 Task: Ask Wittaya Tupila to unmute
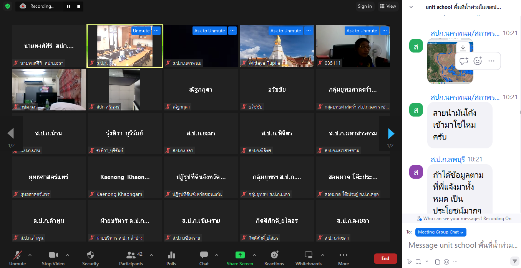coord(285,31)
